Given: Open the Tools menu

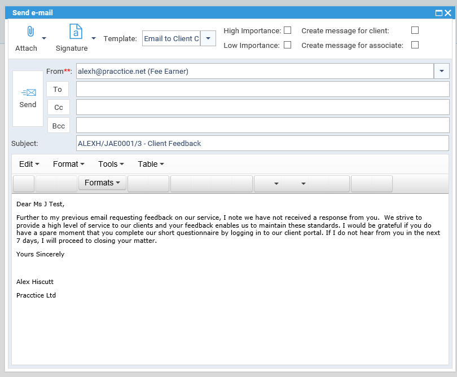Looking at the screenshot, I should (111, 164).
